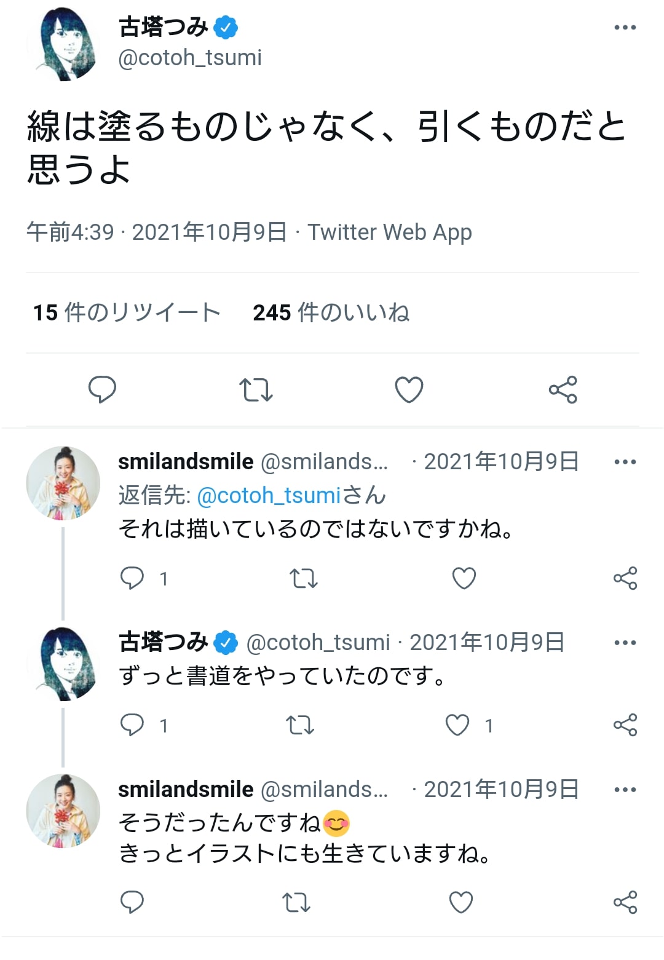Retweet 古塔つみ's reply about calligraphy
664x960 pixels.
tap(301, 725)
